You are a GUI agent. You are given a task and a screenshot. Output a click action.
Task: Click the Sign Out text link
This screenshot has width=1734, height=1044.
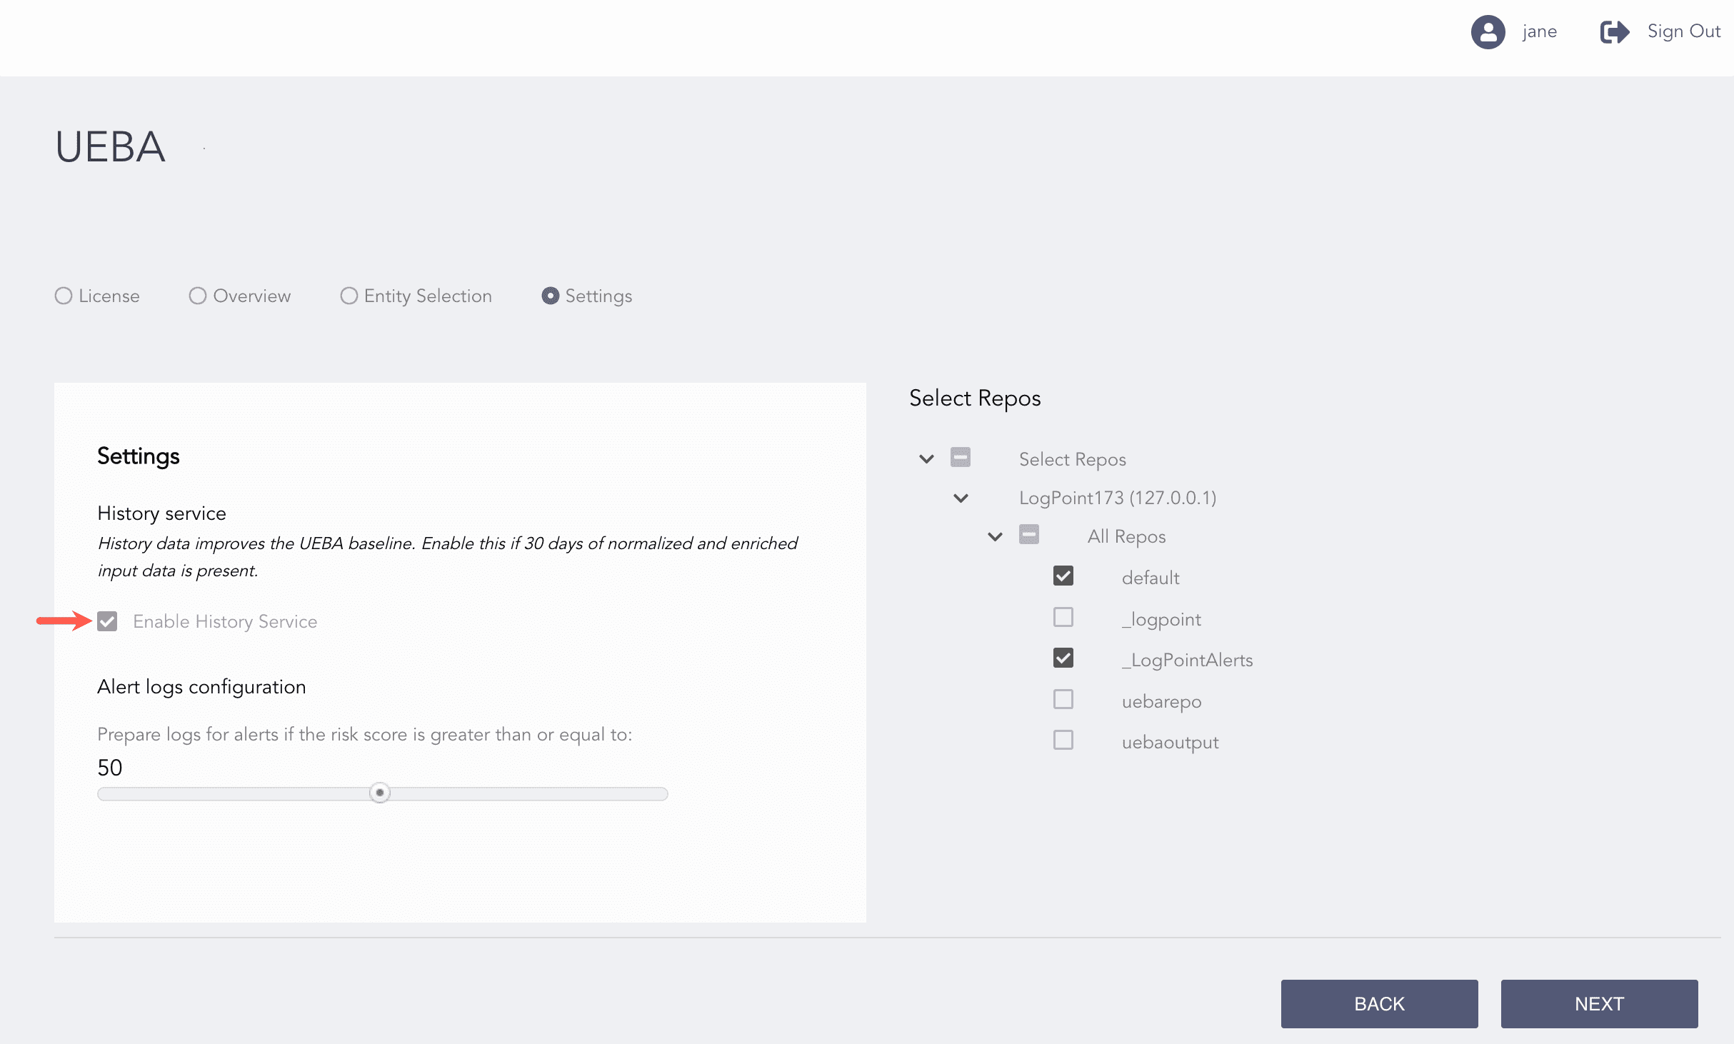click(1683, 31)
